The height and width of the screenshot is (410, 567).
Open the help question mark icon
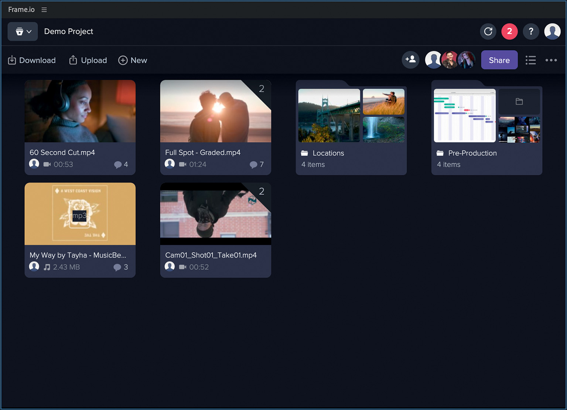[531, 31]
